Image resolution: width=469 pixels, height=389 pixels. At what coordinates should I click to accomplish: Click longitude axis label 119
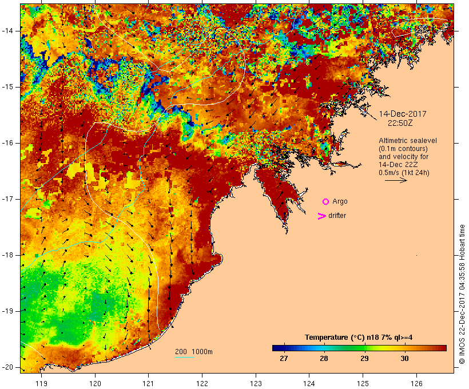(41, 384)
